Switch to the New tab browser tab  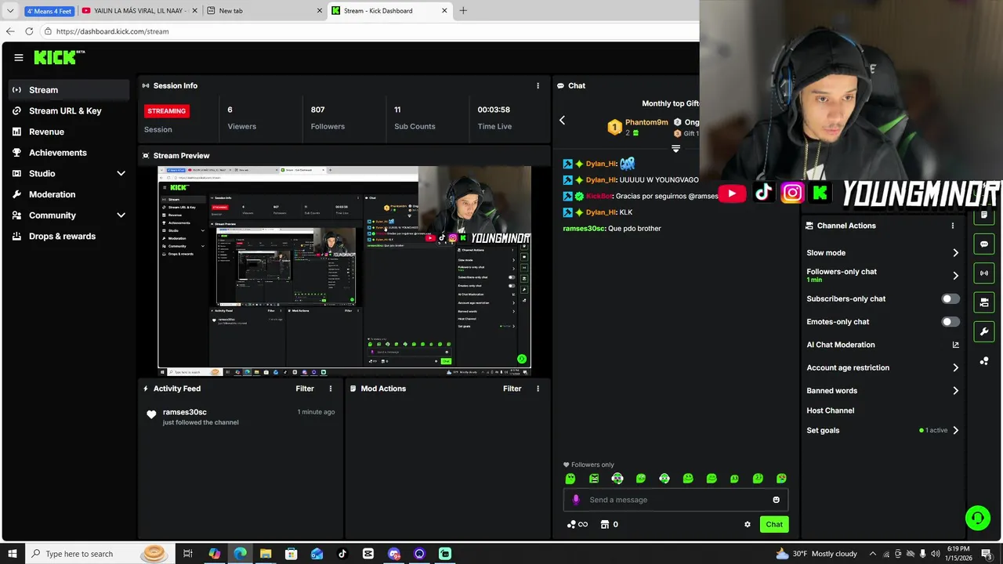point(263,10)
